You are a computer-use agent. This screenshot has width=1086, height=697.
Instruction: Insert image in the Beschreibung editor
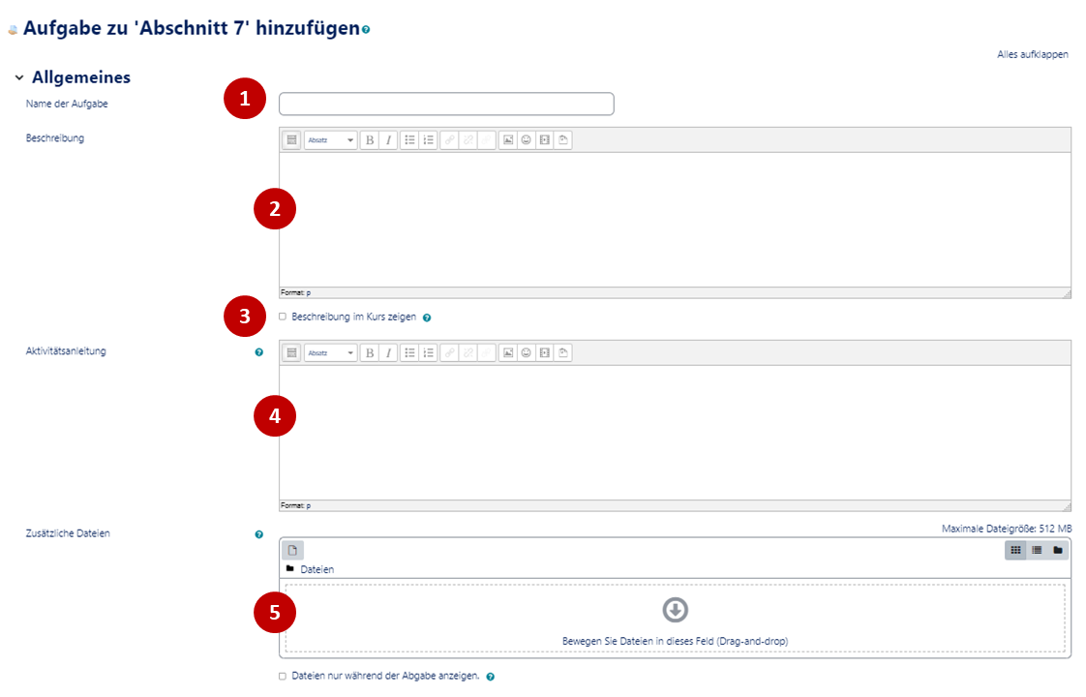[x=507, y=140]
